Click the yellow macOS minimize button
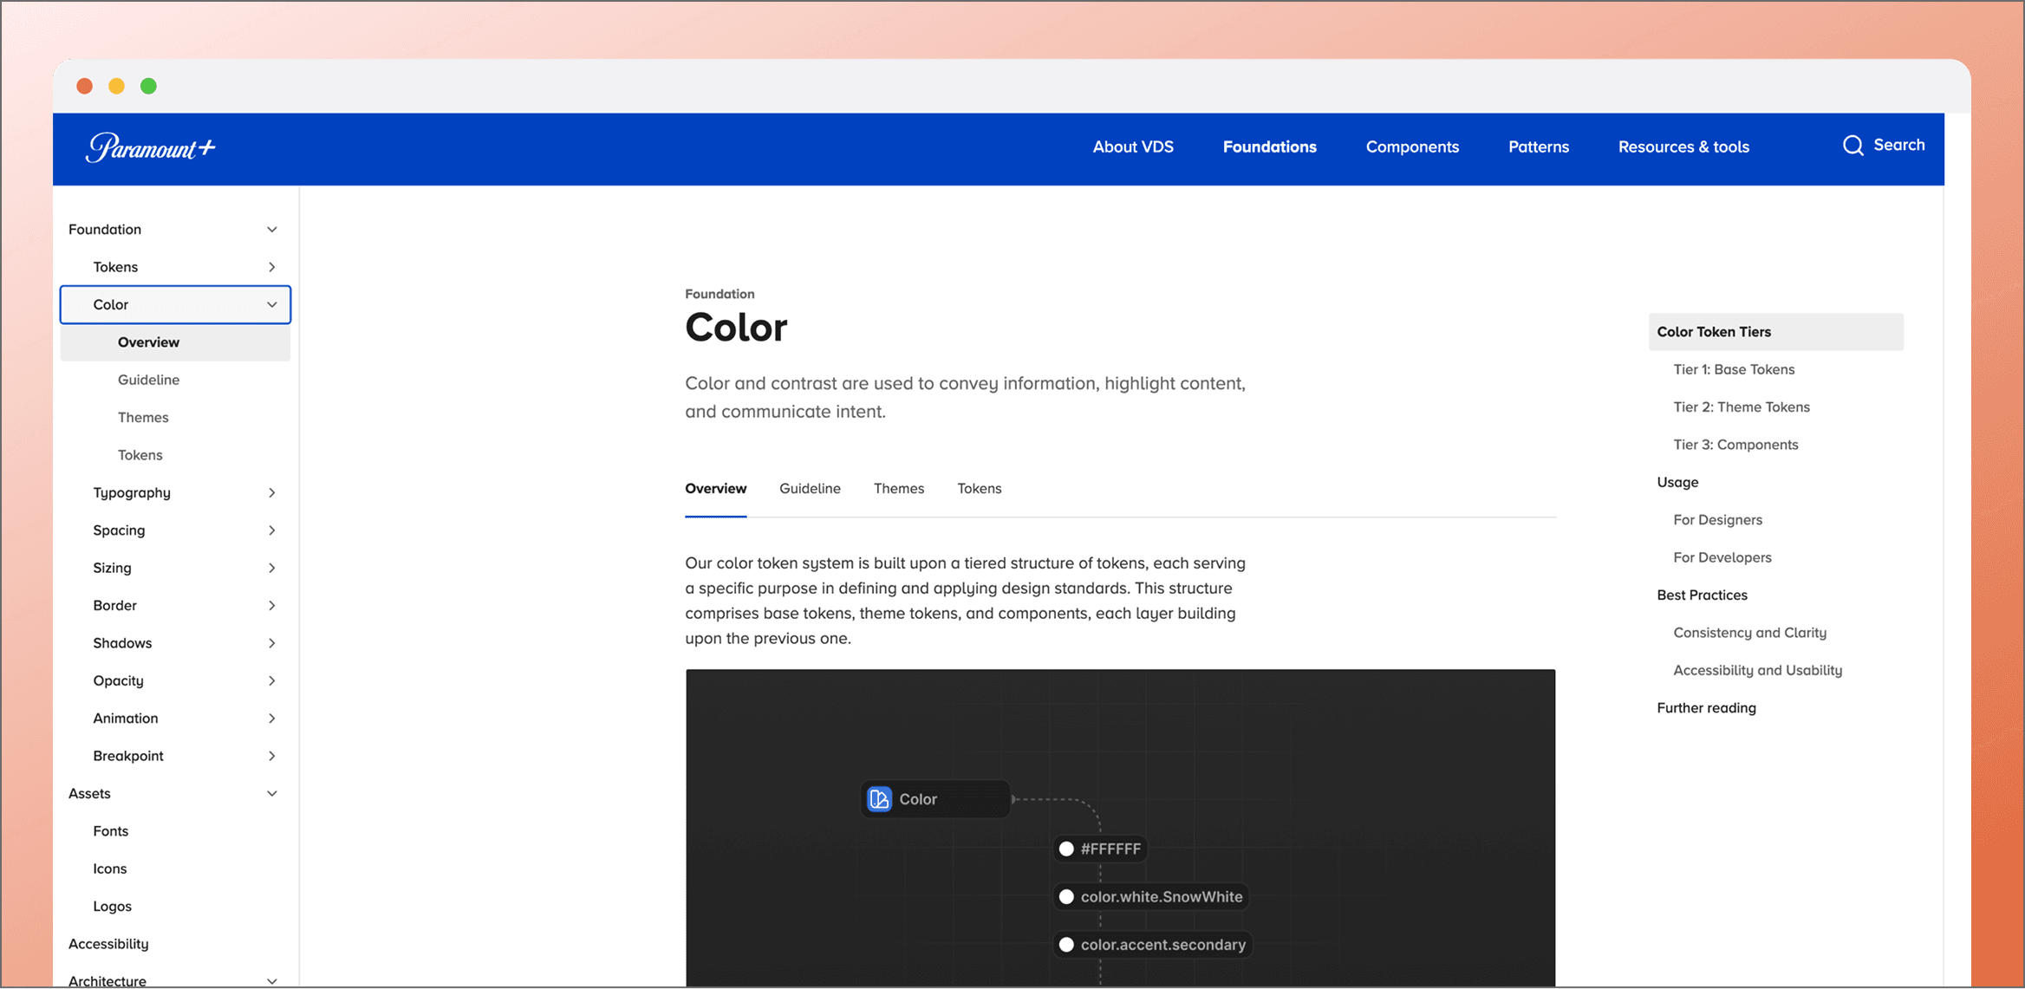This screenshot has width=2025, height=989. [x=116, y=86]
